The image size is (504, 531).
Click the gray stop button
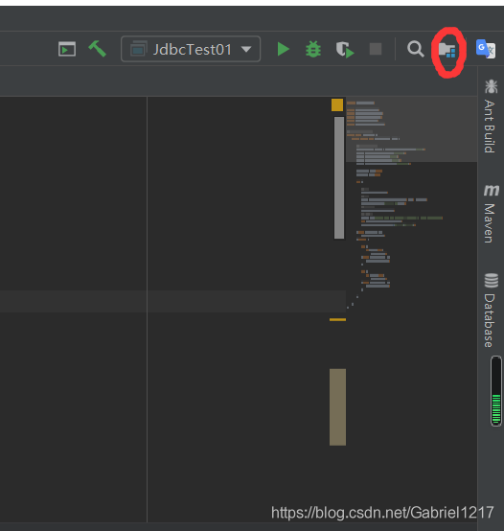pos(376,49)
